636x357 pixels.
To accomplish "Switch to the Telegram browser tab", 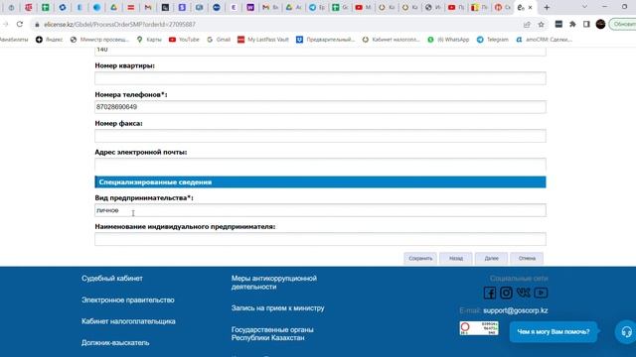I will tap(317, 7).
